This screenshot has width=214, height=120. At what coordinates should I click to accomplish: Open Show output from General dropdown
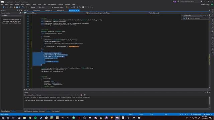click(53, 95)
